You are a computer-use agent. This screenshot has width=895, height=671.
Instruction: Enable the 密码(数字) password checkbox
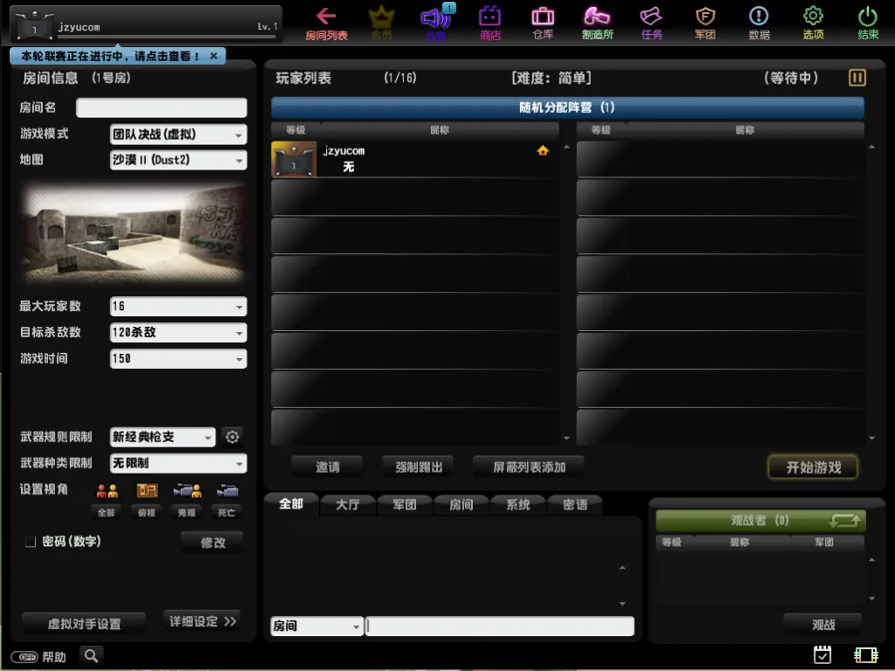tap(31, 543)
